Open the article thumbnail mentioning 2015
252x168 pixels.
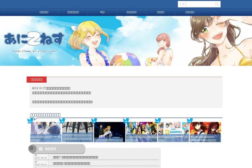pos(46,132)
